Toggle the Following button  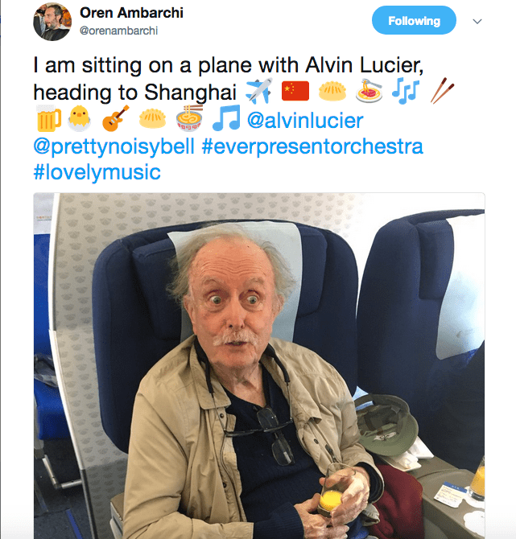click(414, 20)
